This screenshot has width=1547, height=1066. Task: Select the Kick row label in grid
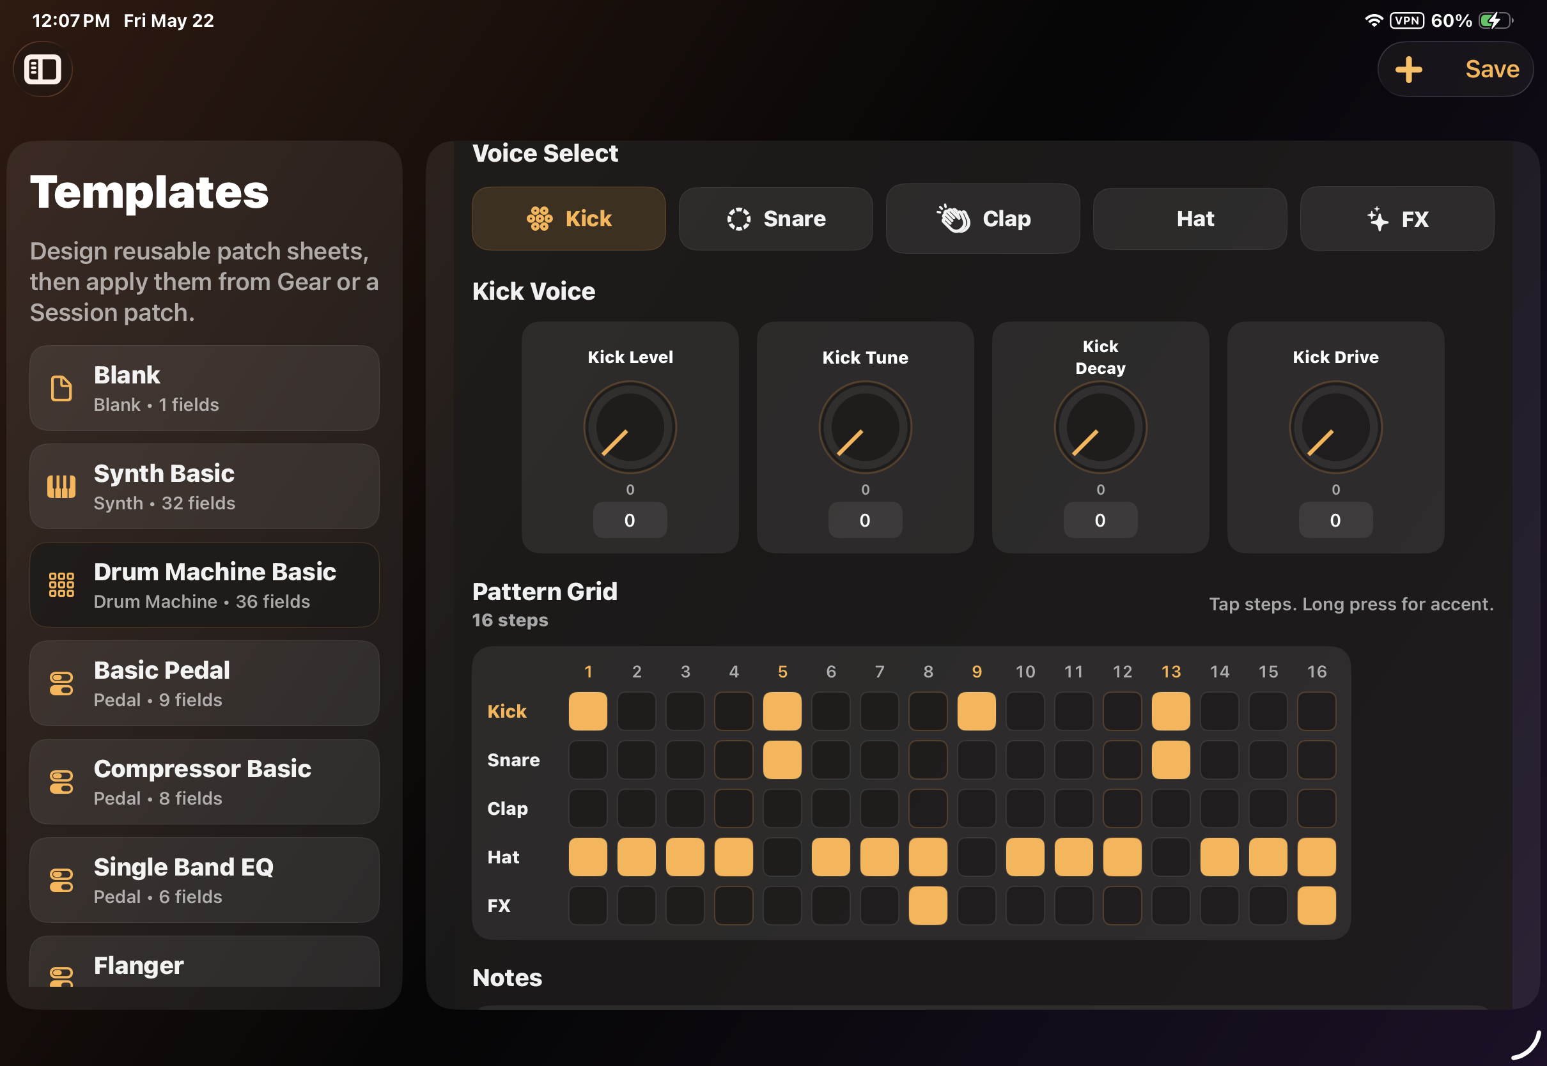[x=507, y=711]
